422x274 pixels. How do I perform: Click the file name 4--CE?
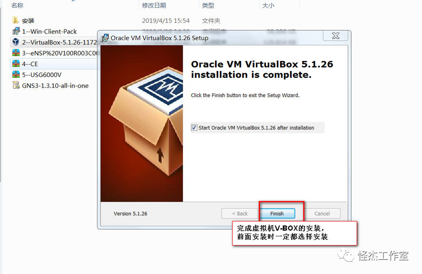[30, 64]
